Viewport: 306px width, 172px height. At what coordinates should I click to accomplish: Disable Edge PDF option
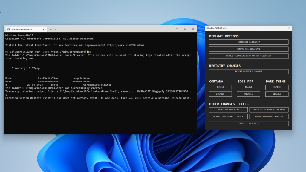click(x=248, y=94)
